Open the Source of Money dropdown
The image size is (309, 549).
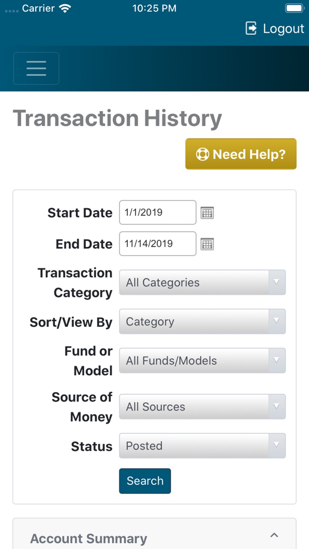(202, 406)
